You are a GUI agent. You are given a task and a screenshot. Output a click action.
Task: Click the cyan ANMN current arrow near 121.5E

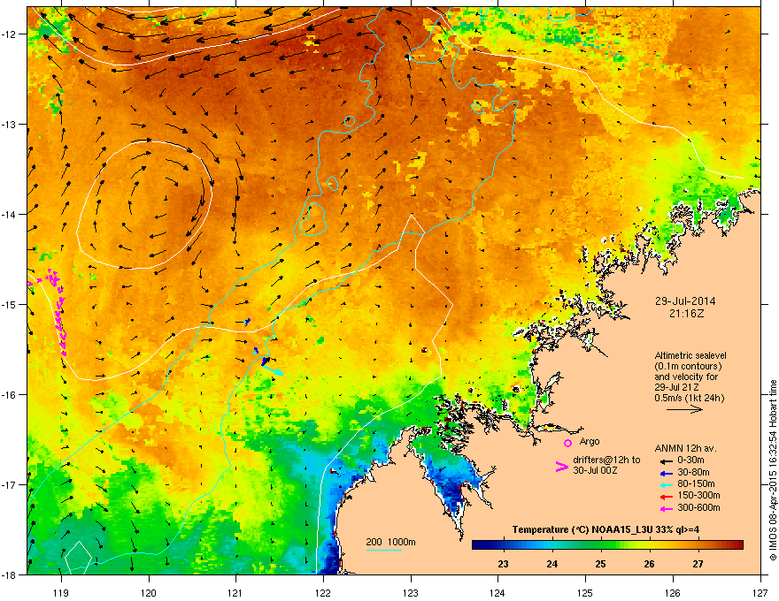pyautogui.click(x=273, y=370)
